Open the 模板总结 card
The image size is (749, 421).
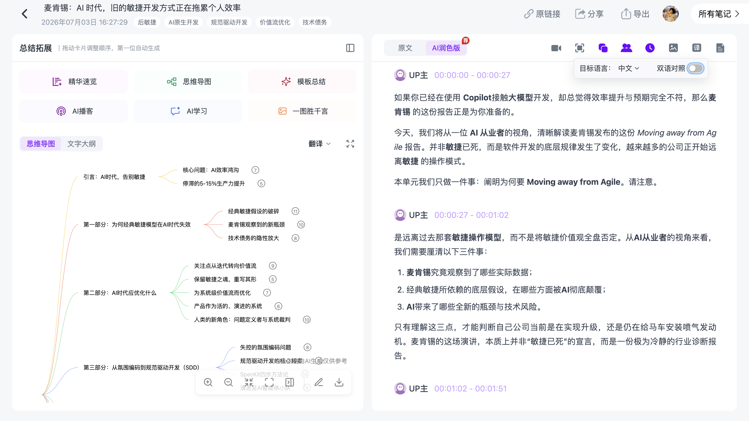pos(302,82)
